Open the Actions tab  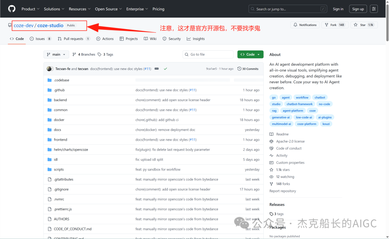tap(105, 39)
